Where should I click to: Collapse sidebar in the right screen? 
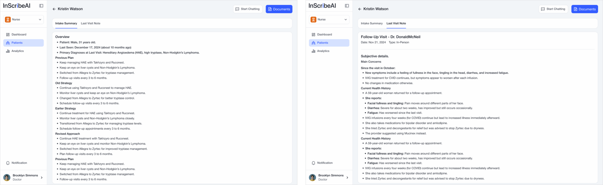pos(347,6)
